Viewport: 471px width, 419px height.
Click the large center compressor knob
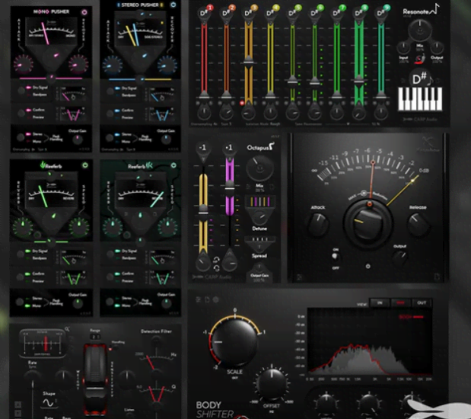pyautogui.click(x=368, y=224)
